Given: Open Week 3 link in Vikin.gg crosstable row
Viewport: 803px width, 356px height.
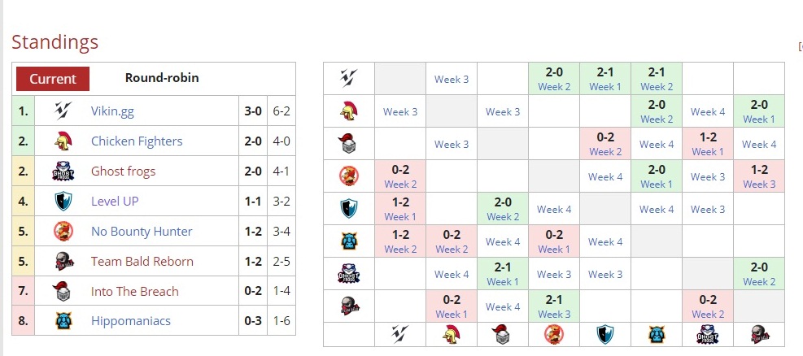Looking at the screenshot, I should (452, 79).
